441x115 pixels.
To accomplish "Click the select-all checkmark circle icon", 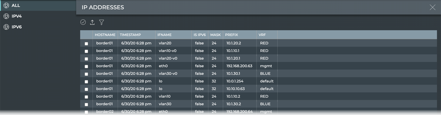I will point(83,22).
